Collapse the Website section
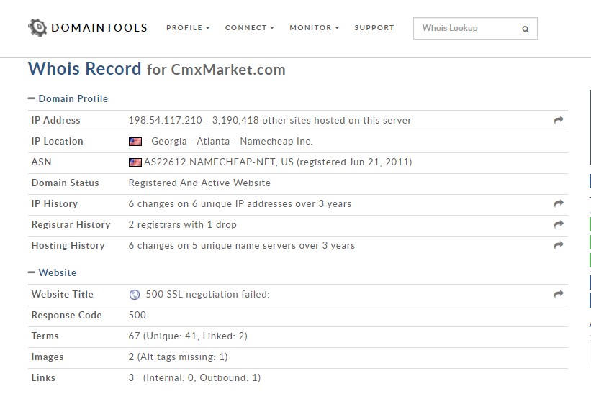 52,272
